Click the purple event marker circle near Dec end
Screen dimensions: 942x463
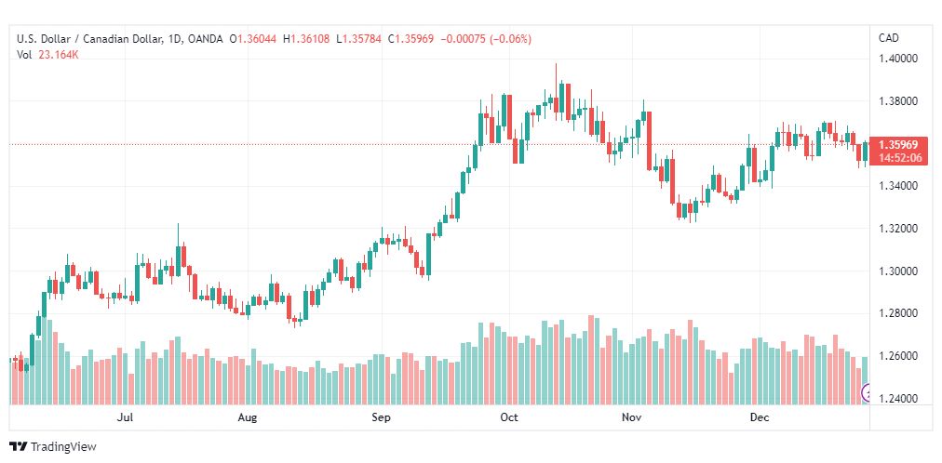866,393
